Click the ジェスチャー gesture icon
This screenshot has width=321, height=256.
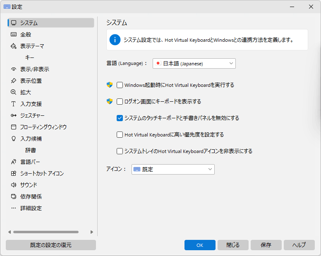click(14, 115)
